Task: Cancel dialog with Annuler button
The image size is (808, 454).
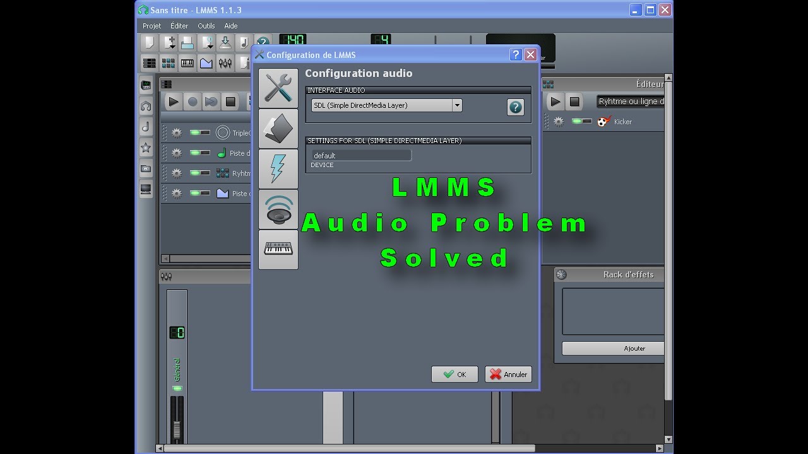Action: pos(508,374)
